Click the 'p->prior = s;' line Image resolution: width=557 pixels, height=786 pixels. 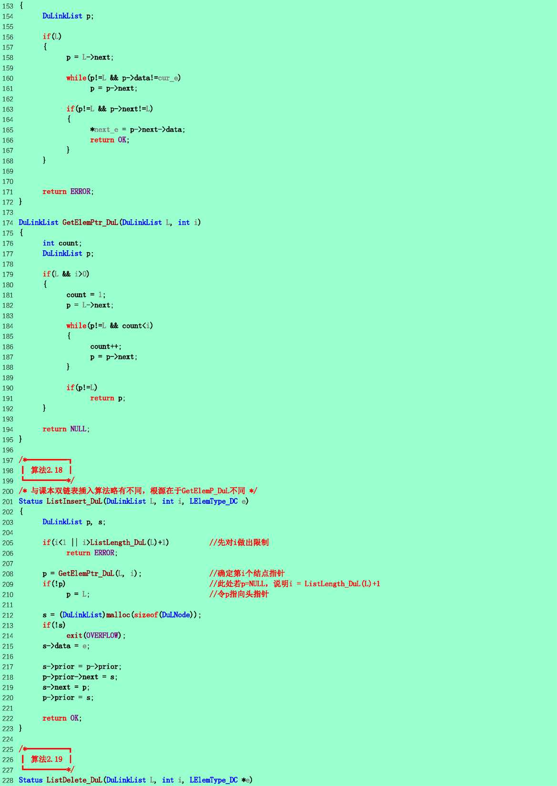tap(68, 698)
